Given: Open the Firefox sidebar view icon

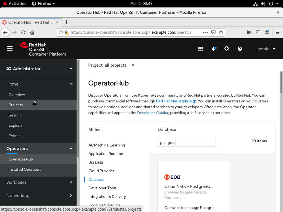Looking at the screenshot, I should point(258,32).
